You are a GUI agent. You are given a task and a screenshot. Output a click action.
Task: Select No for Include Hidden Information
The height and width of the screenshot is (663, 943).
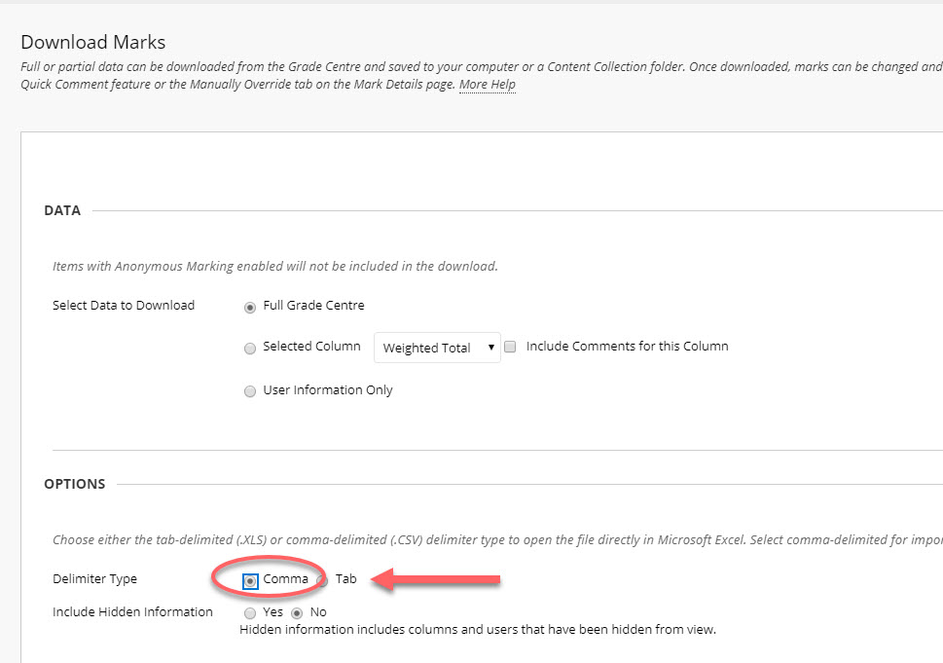click(298, 613)
